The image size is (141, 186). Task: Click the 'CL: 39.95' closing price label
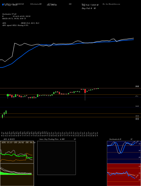coord(52,5)
